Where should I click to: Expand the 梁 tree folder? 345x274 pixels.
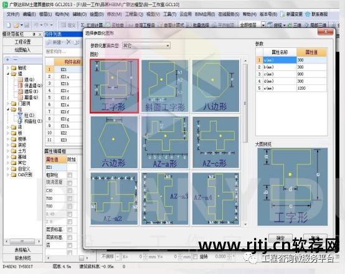point(8,127)
